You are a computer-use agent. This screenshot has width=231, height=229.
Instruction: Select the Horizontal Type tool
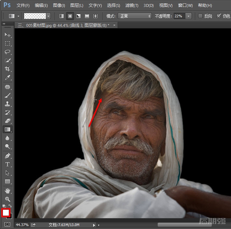[7, 164]
